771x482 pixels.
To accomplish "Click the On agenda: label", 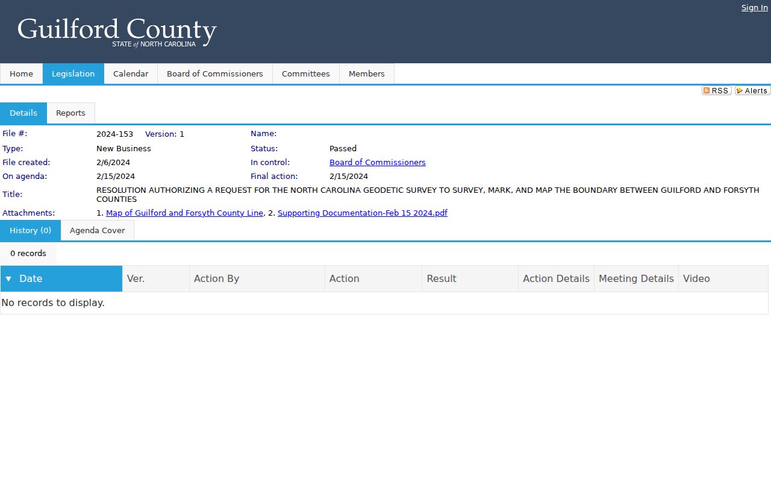I will click(25, 177).
